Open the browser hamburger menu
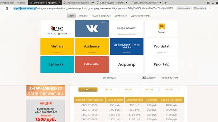This screenshot has height=122, width=218. click(x=208, y=3)
